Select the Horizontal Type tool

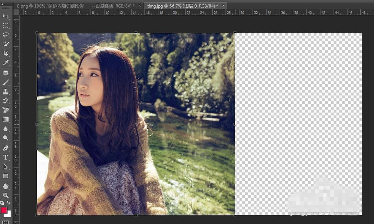pos(6,157)
